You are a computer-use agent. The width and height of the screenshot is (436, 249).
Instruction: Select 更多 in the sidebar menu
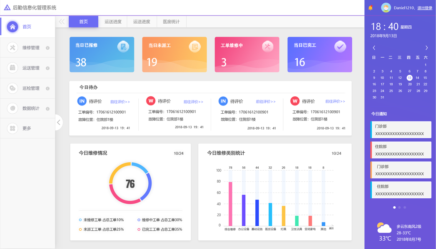click(28, 128)
